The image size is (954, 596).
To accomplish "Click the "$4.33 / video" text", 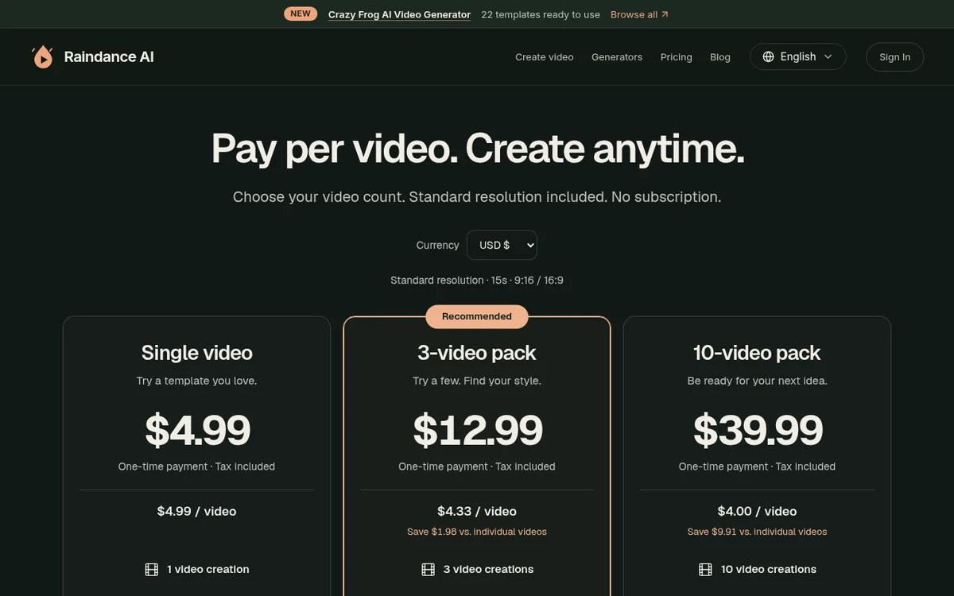I will tap(477, 511).
